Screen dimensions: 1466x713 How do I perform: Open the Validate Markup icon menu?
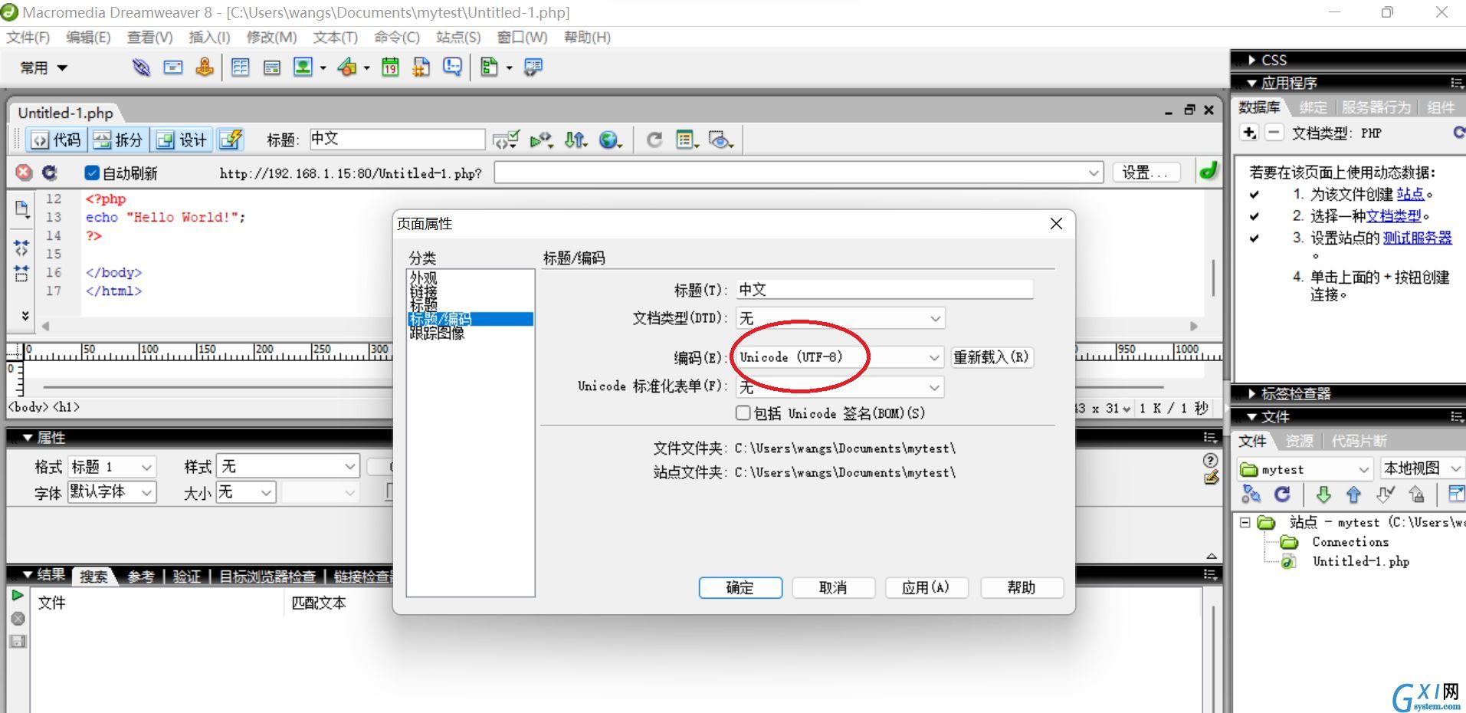[x=506, y=140]
